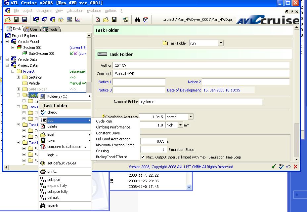307x212 pixels.
Task: Open Vehicle Data via its toolbar icon
Action: (44, 19)
